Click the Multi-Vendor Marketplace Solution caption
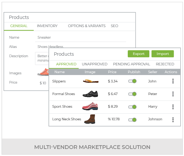The height and width of the screenshot is (156, 184). point(92,147)
